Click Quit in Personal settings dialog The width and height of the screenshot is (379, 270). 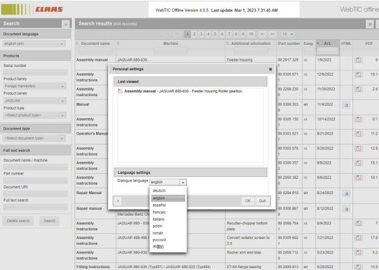(262, 201)
